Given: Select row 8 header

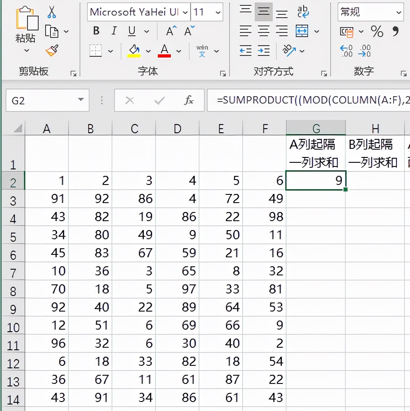Looking at the screenshot, I should (13, 289).
